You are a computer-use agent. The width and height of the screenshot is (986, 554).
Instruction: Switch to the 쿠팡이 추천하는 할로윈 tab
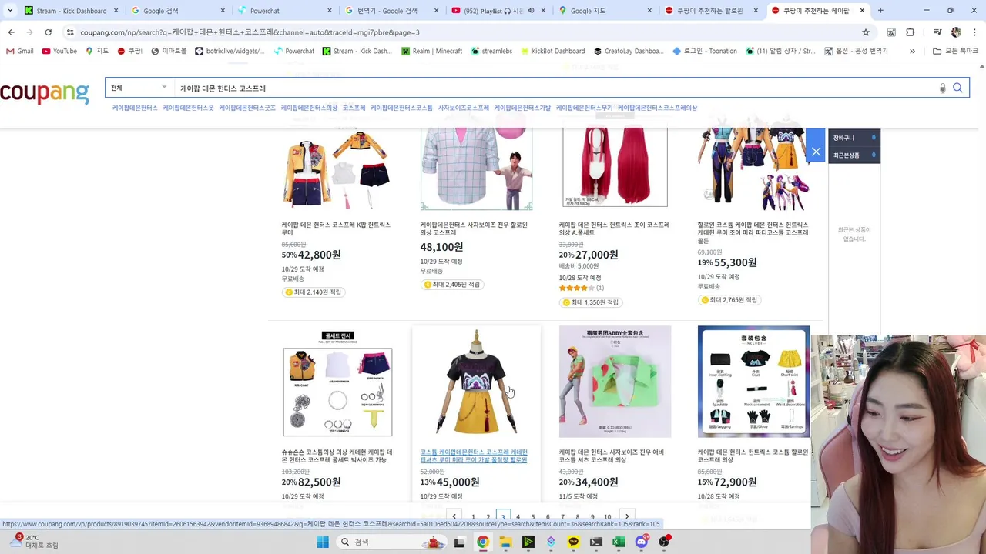coord(712,11)
